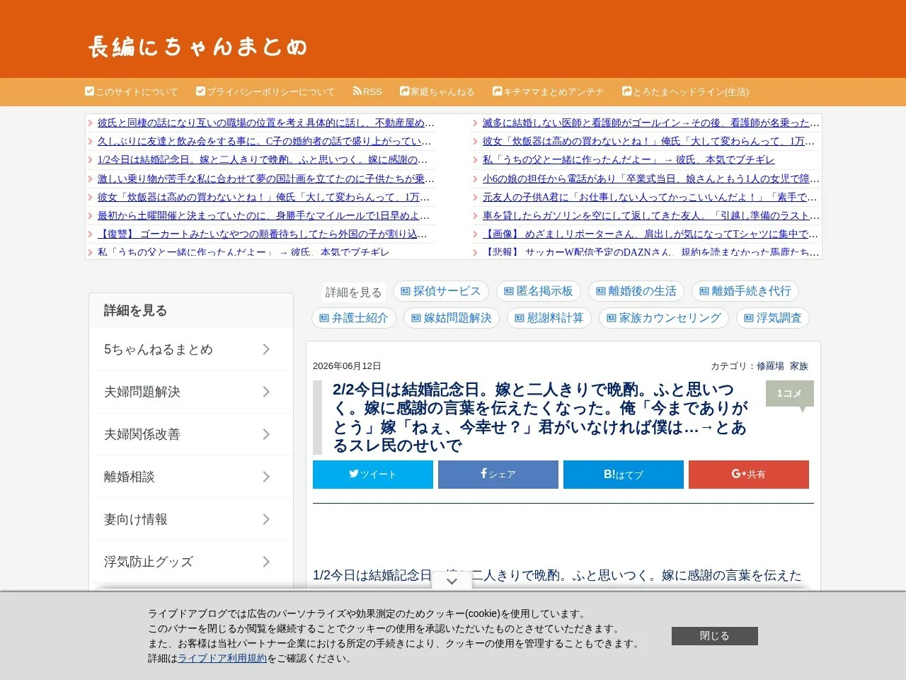The image size is (906, 680).
Task: Open headline 【画像】めざましリポーターさん
Action: tap(650, 234)
